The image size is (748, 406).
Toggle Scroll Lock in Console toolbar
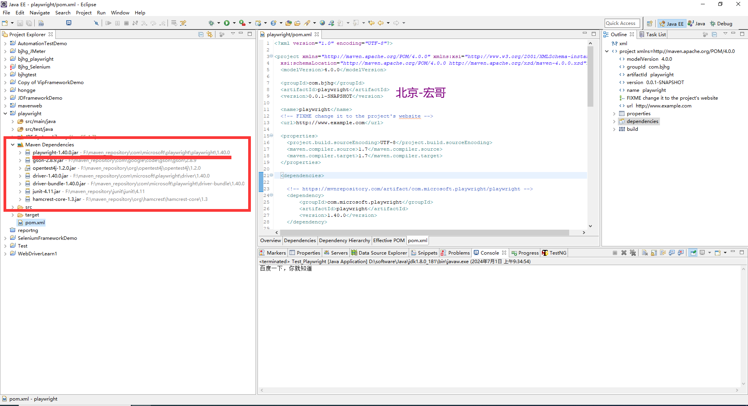pos(654,253)
